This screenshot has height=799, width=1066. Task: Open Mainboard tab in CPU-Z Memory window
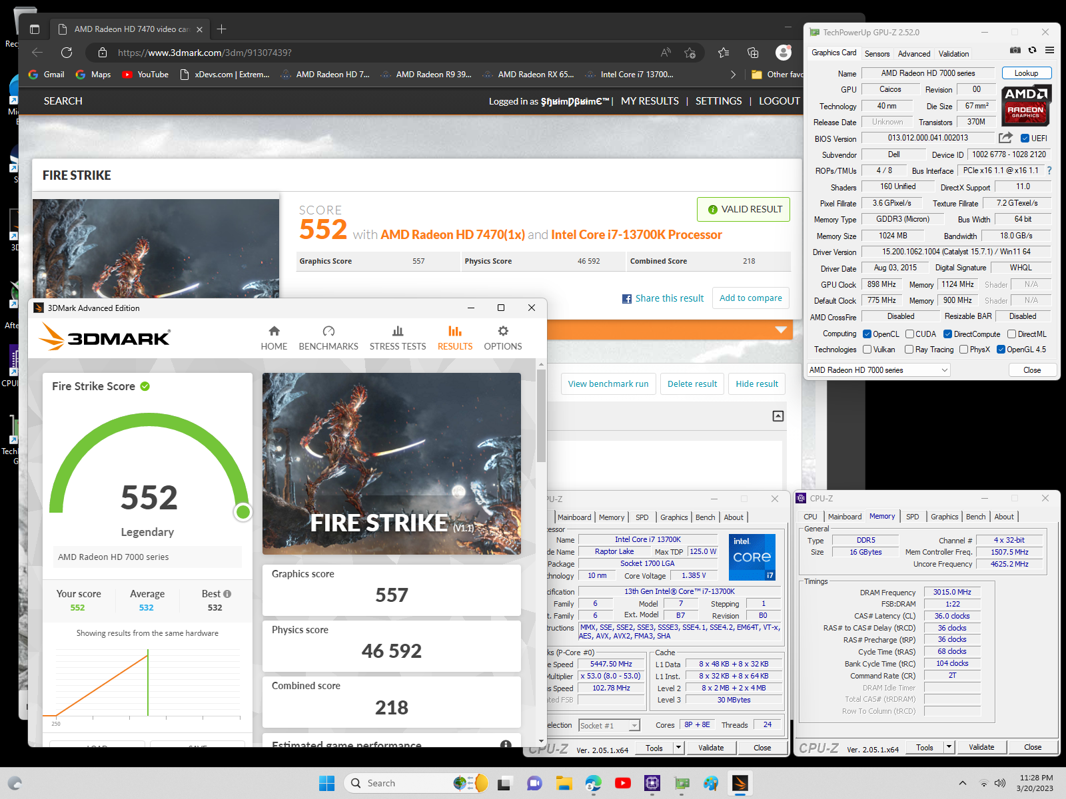point(845,517)
